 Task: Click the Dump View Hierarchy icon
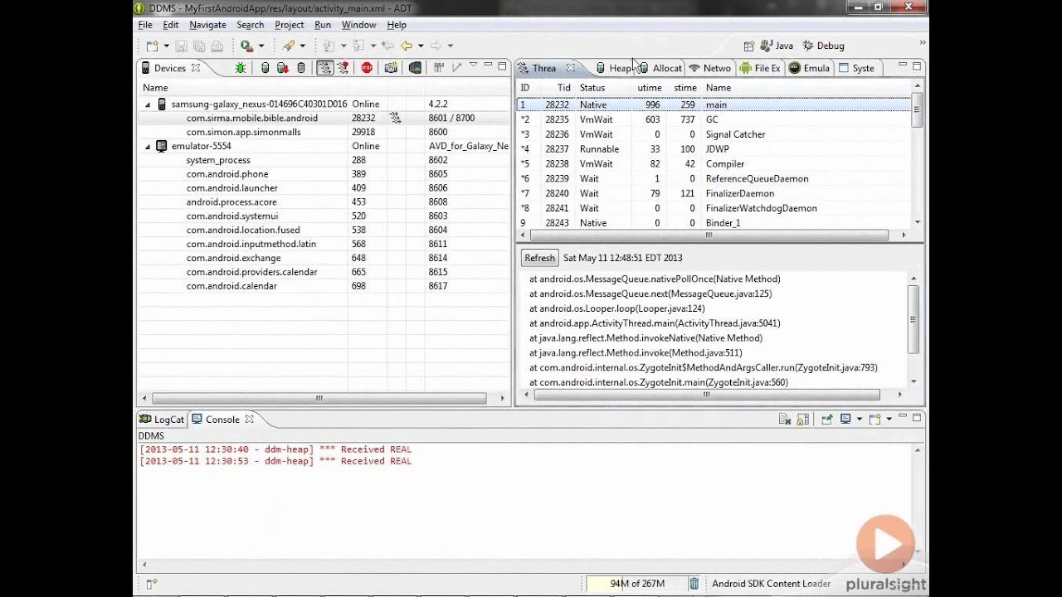coord(415,68)
